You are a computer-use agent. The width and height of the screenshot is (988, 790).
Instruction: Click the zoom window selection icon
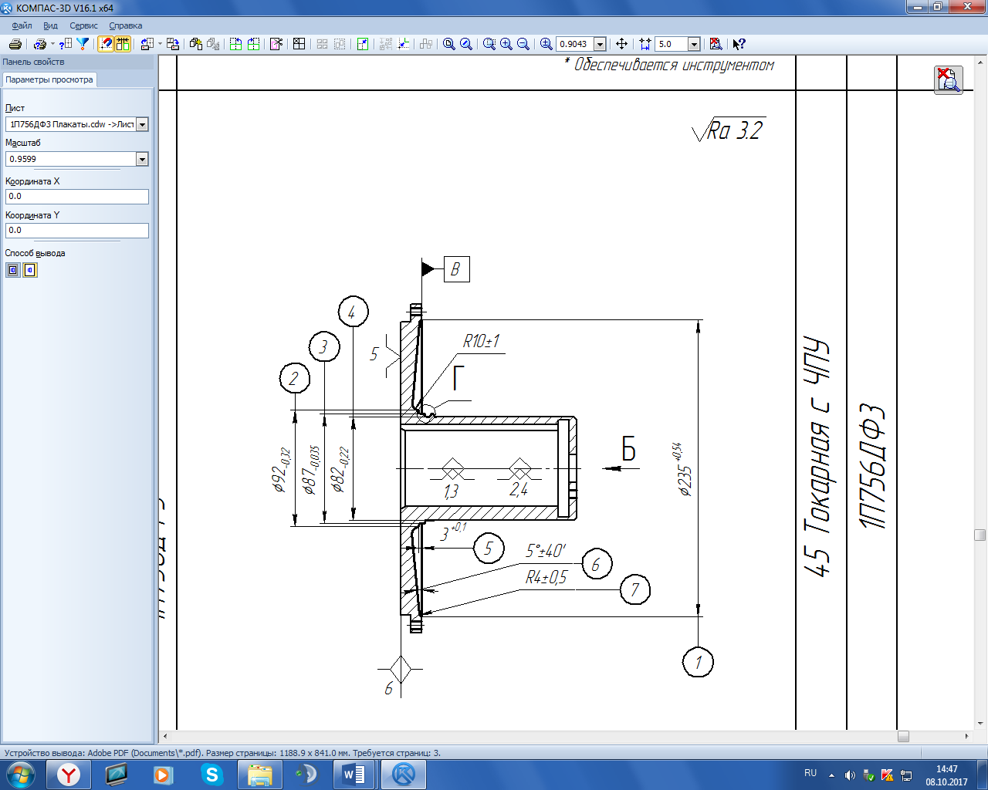click(x=489, y=44)
